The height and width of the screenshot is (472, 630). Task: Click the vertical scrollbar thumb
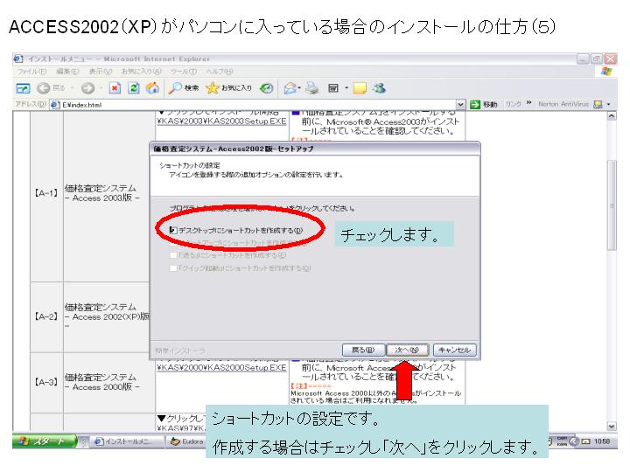611,205
